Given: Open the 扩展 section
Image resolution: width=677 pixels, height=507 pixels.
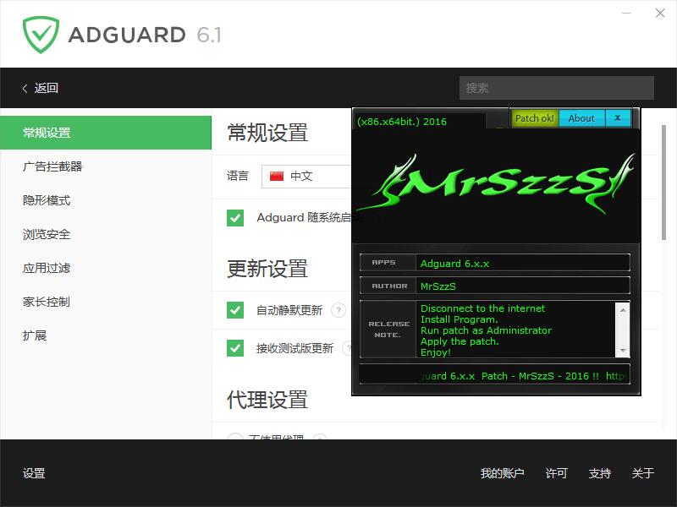Looking at the screenshot, I should click(35, 335).
